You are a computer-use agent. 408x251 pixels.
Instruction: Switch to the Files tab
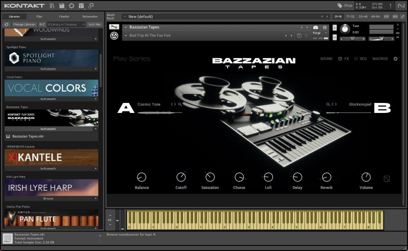point(39,17)
